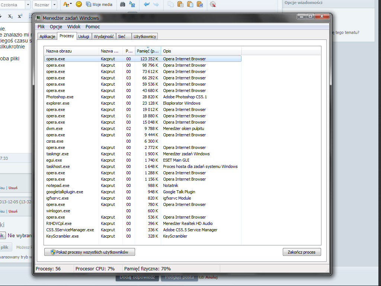Switch to the Użytkownicy tab
Viewport: 381px width, 286px height.
point(145,36)
